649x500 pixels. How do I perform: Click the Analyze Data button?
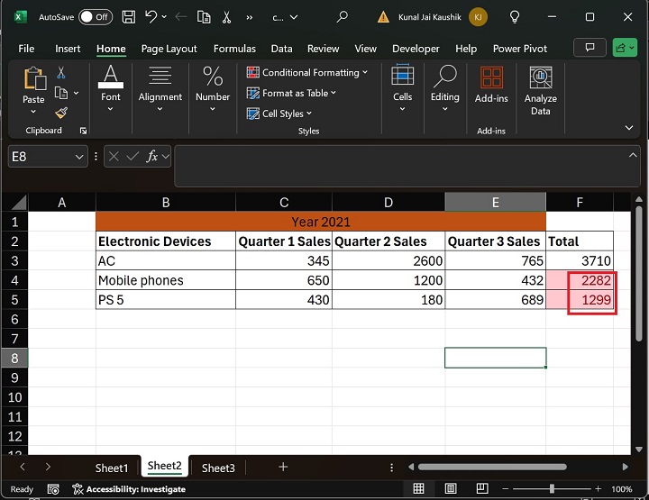click(x=541, y=91)
